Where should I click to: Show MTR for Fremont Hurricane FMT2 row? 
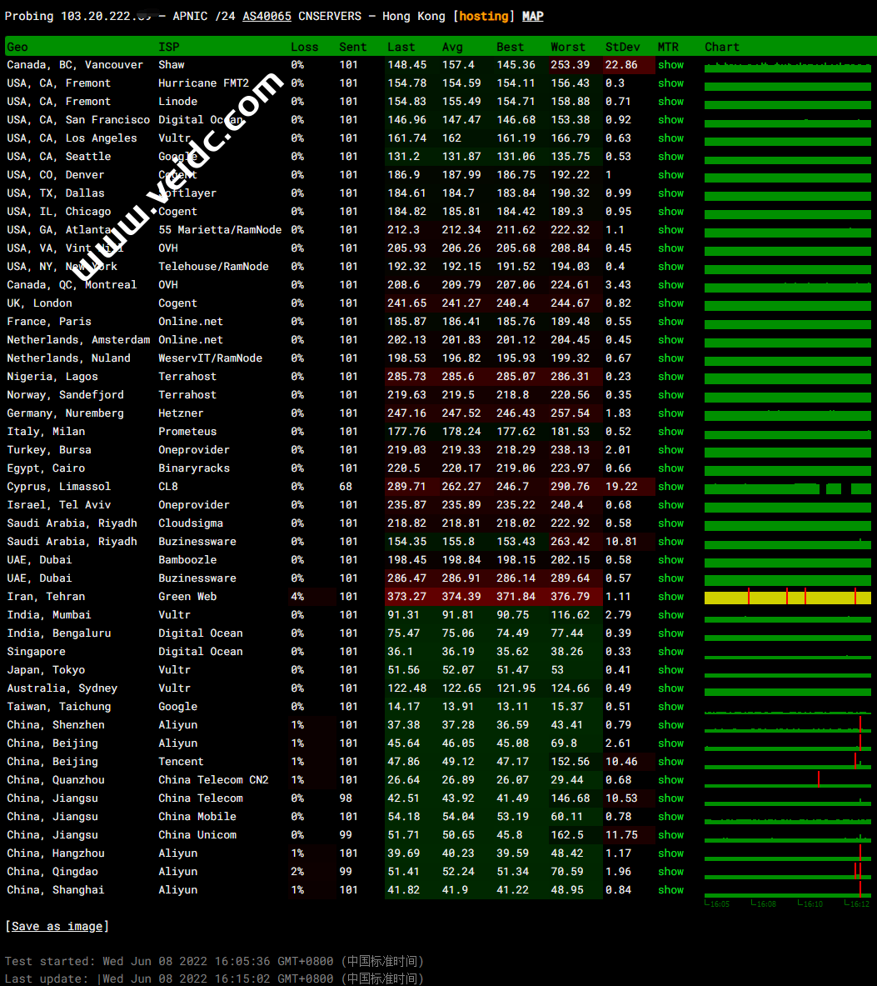pos(671,83)
